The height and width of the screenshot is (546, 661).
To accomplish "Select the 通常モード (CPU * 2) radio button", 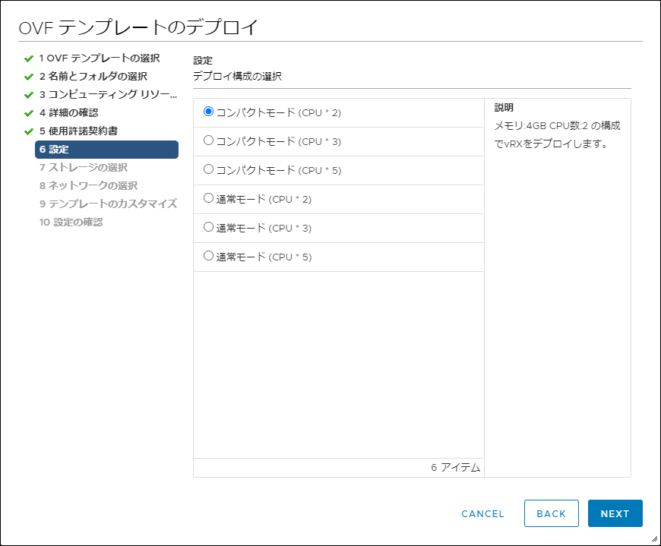I will [207, 199].
